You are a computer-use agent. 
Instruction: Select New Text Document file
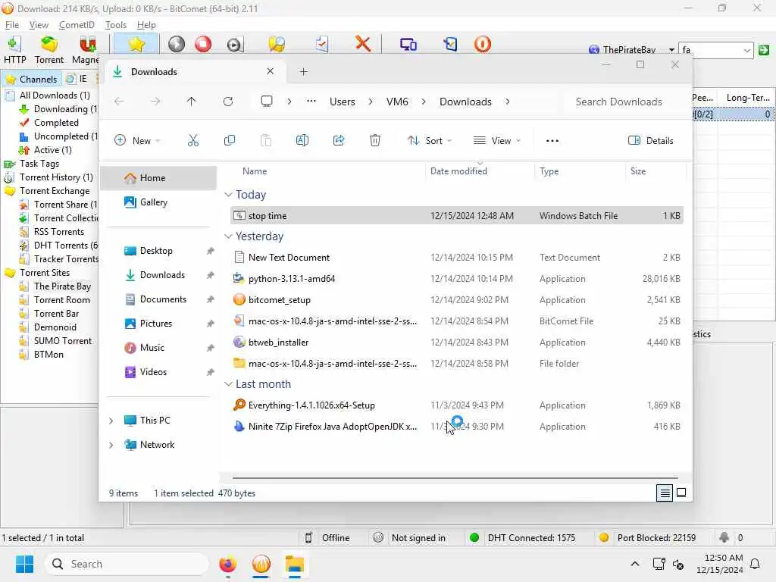(x=456, y=258)
